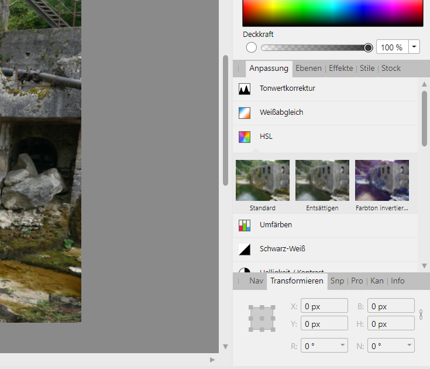Click the B width input field
The width and height of the screenshot is (430, 369).
391,306
